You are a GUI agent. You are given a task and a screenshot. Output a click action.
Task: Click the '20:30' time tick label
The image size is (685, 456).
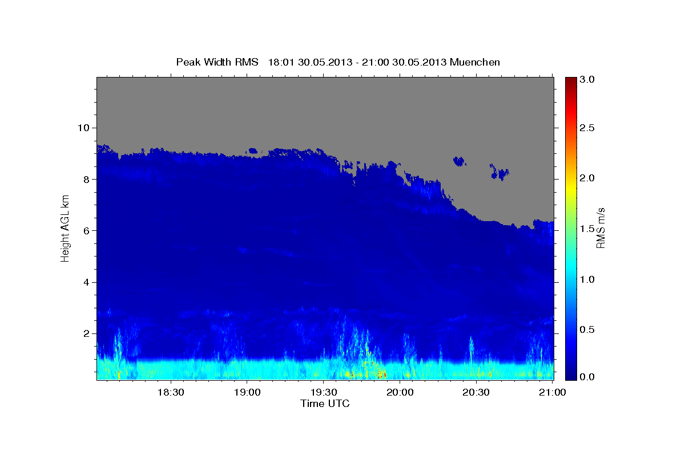[476, 392]
